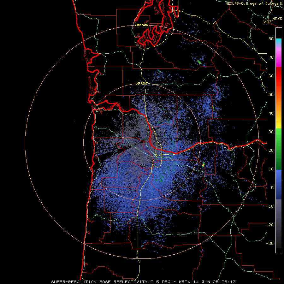Click the yellow segment of the color bar
The height and width of the screenshot is (284, 284).
click(279, 125)
